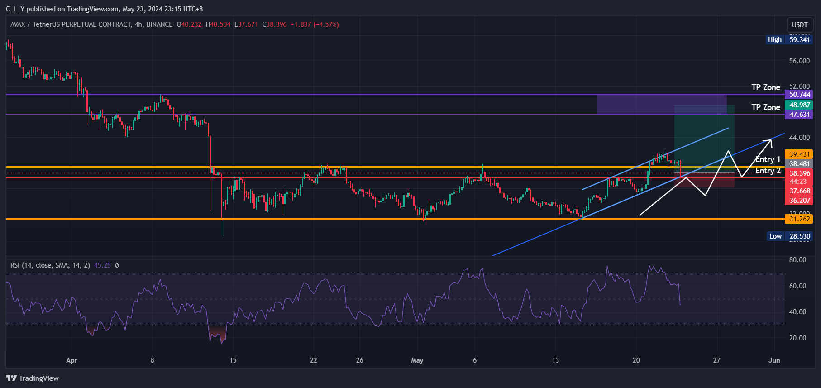Click the upper TP Zone text label
Screen dimensions: 821x388
766,87
